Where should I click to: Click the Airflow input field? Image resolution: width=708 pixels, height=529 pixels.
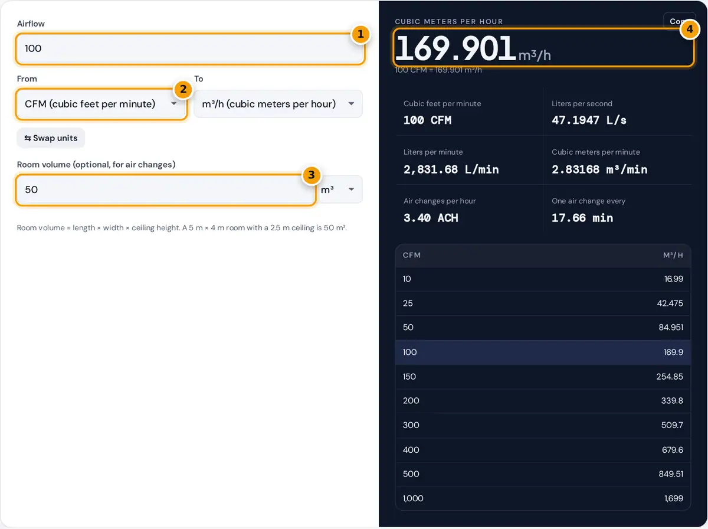pyautogui.click(x=190, y=48)
